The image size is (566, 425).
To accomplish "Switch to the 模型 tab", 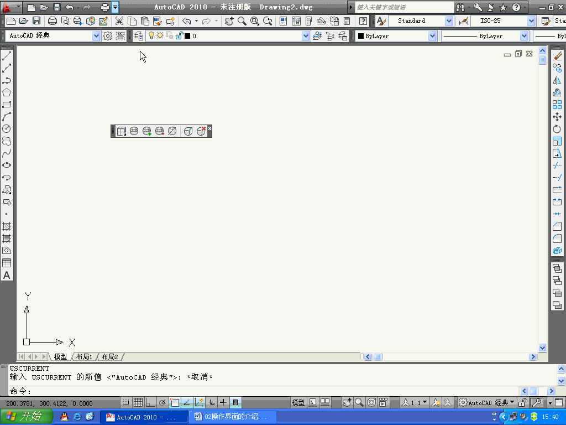I will coord(60,357).
